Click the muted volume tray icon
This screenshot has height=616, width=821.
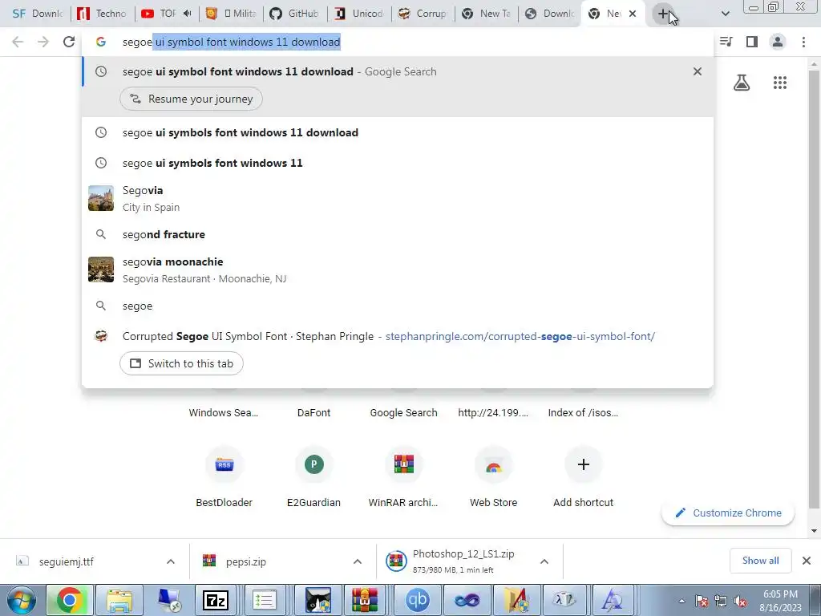(x=740, y=602)
